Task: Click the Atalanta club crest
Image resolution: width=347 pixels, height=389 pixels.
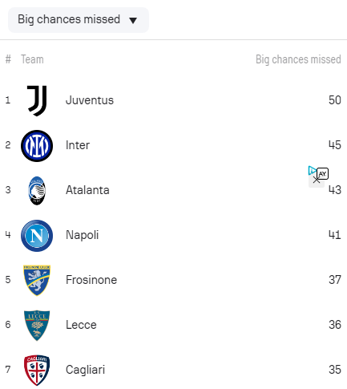Action: (x=37, y=191)
